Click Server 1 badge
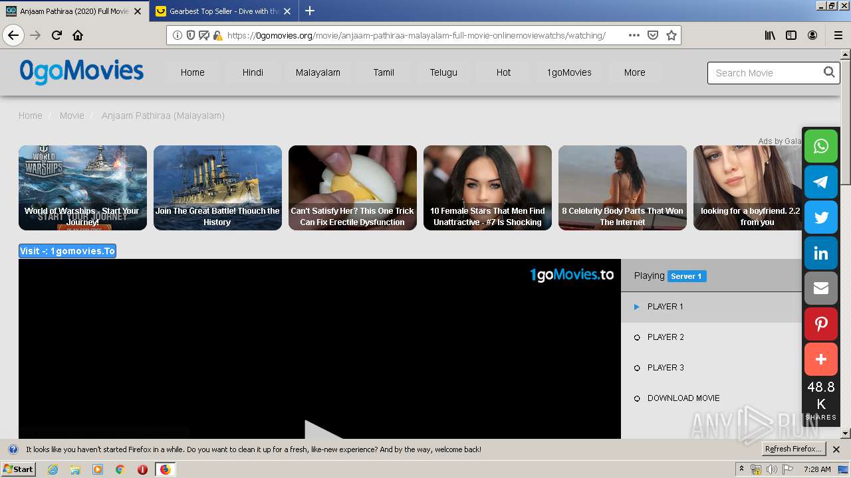The height and width of the screenshot is (478, 851). tap(686, 276)
